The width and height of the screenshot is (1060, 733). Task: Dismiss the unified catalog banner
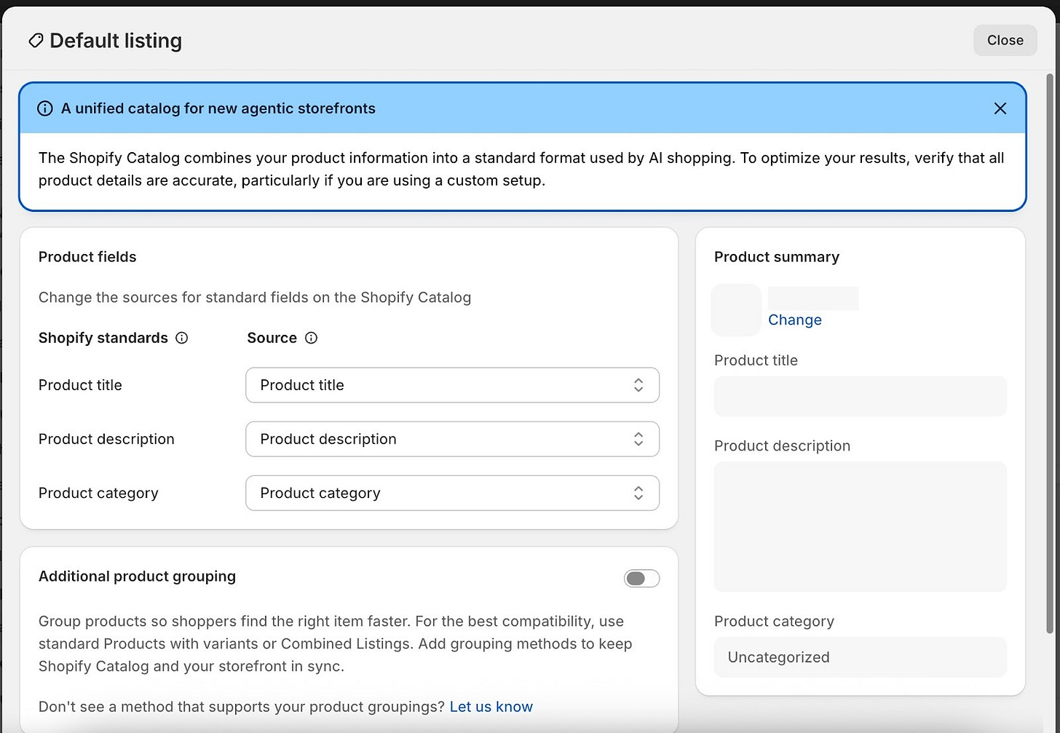pyautogui.click(x=1000, y=108)
